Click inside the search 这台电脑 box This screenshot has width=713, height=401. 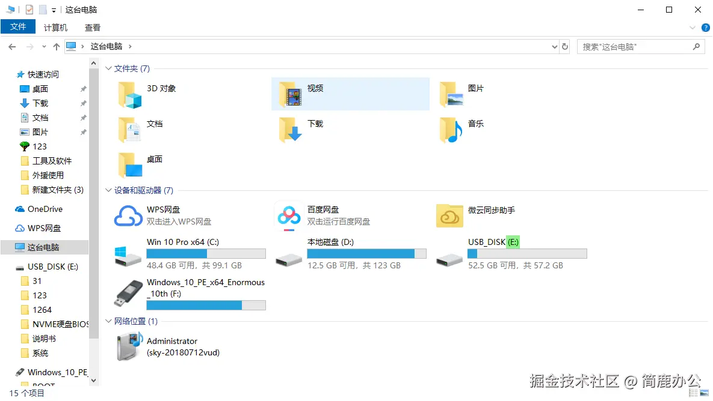coord(632,46)
